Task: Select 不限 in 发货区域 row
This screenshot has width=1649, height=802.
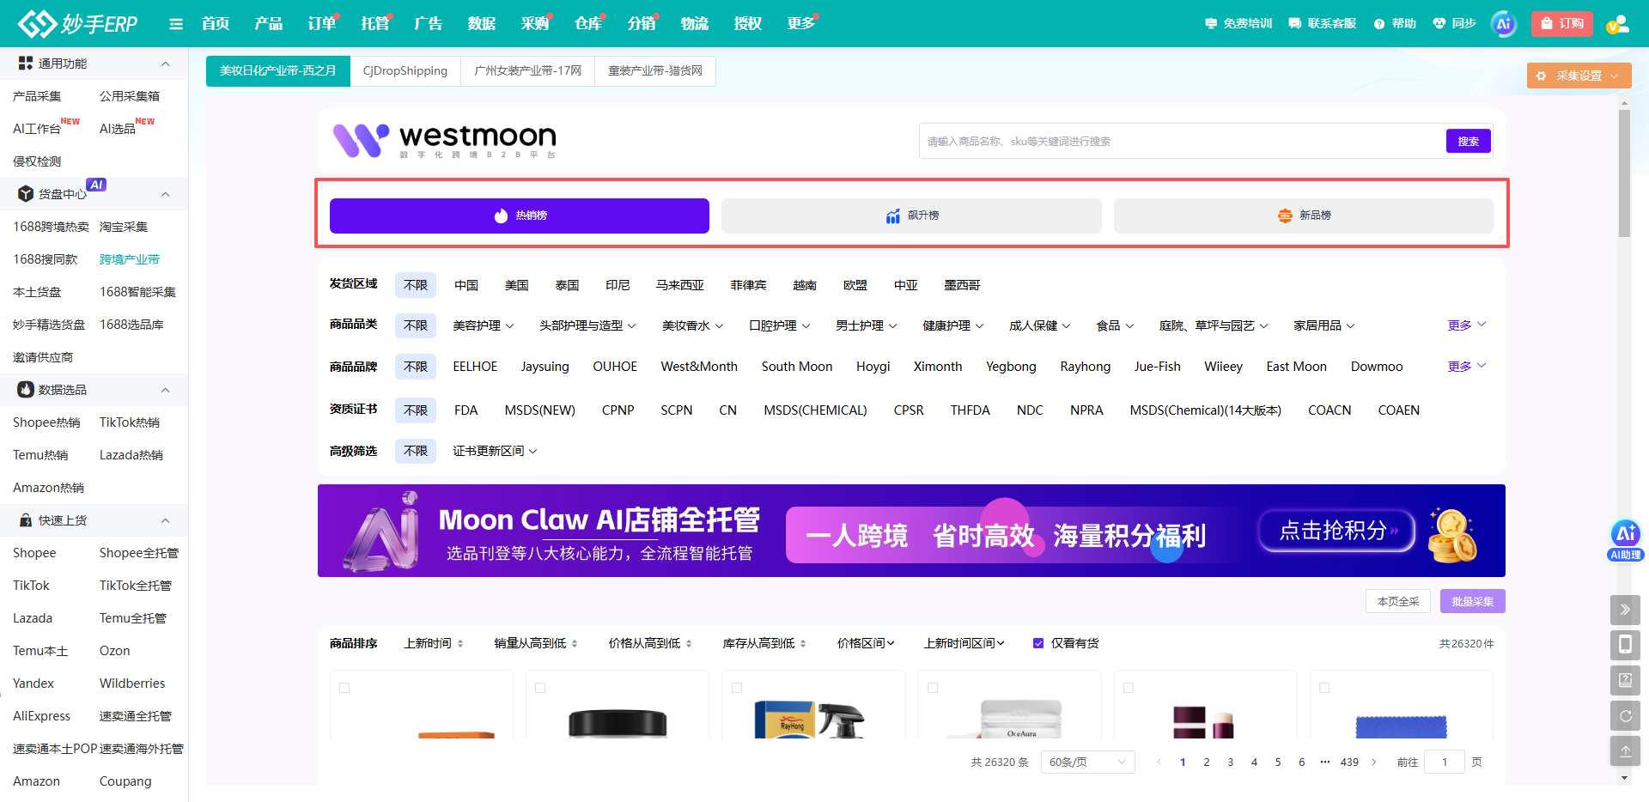Action: [416, 285]
